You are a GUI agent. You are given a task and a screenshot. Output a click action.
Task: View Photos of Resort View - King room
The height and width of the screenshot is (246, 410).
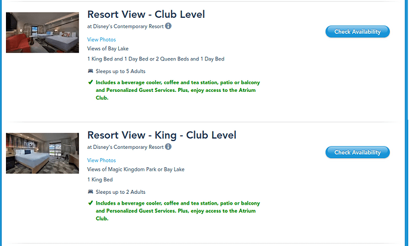(x=102, y=161)
